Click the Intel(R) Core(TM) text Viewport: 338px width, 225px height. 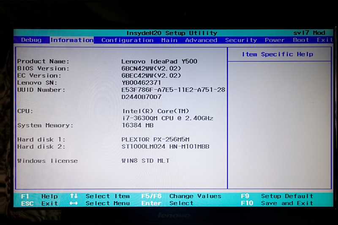(x=155, y=111)
